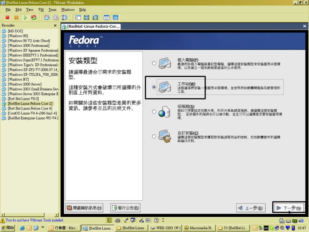Toggle the Favorites sidebar view icon
This screenshot has width=309, height=232.
point(78,17)
